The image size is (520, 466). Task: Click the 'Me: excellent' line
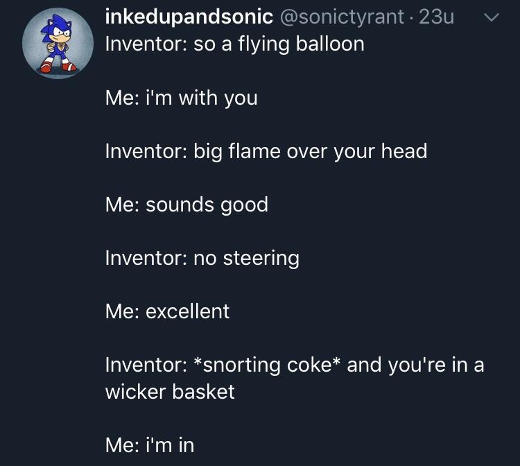click(168, 311)
